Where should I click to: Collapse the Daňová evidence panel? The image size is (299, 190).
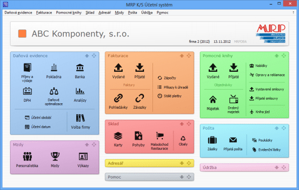[87, 56]
